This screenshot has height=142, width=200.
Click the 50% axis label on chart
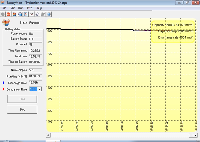(49, 76)
